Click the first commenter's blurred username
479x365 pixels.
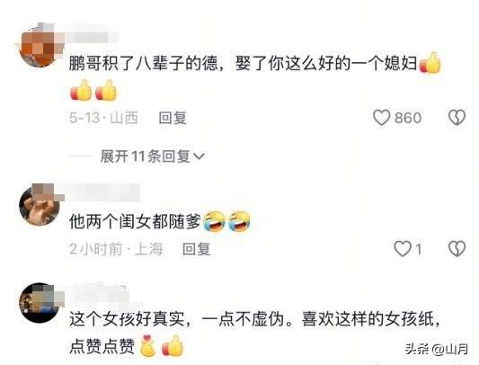(91, 33)
